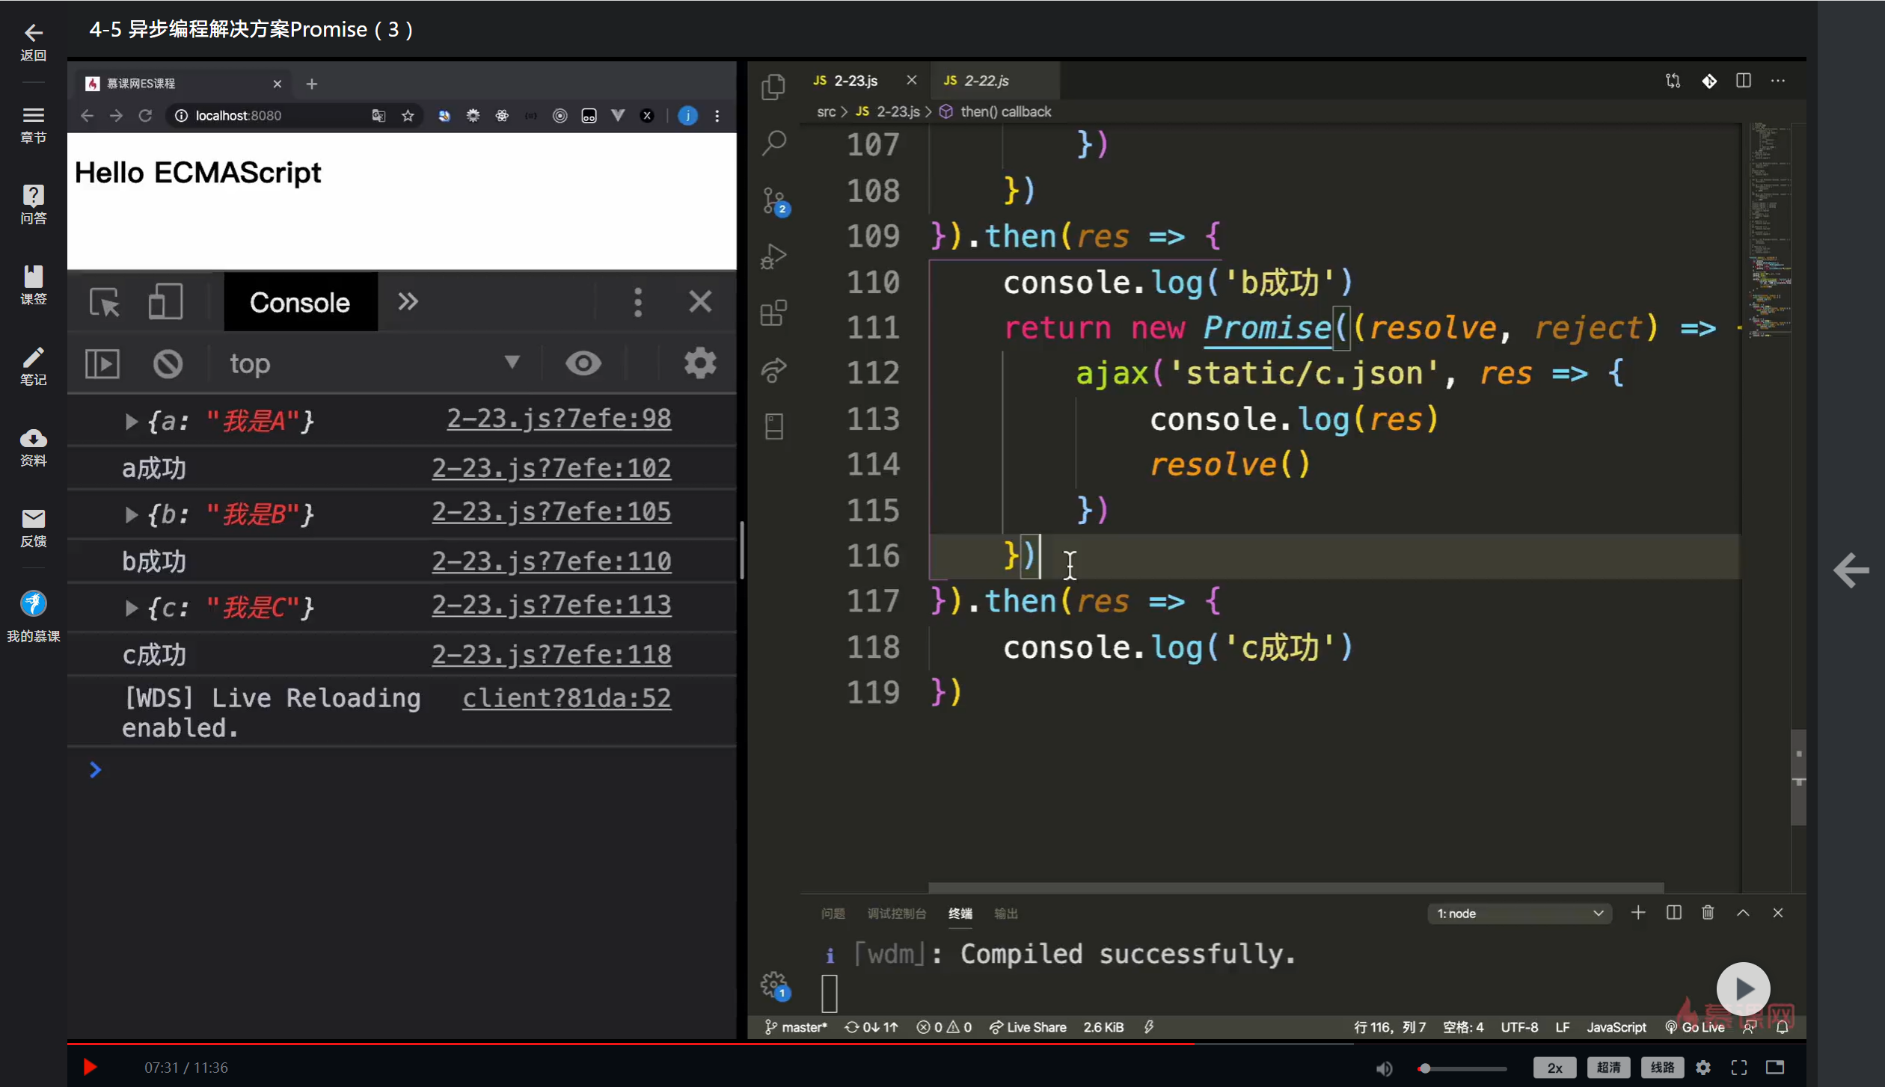
Task: Toggle the live expression eye icon
Action: [x=583, y=363]
